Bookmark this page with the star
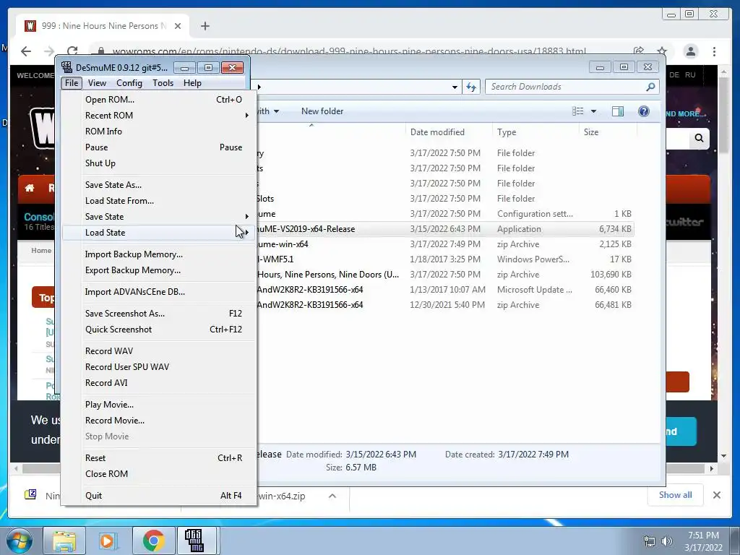The height and width of the screenshot is (555, 740). tap(662, 51)
